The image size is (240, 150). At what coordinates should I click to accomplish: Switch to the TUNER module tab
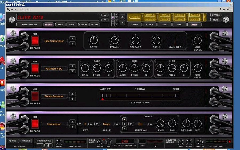tap(135, 25)
